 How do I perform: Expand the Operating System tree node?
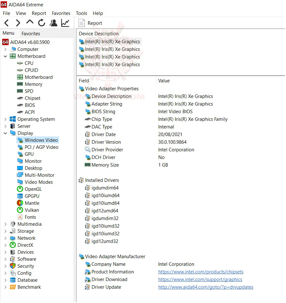(x=5, y=119)
